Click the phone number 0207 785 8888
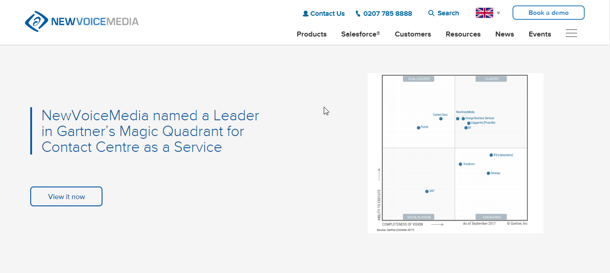This screenshot has height=273, width=610. [x=387, y=14]
